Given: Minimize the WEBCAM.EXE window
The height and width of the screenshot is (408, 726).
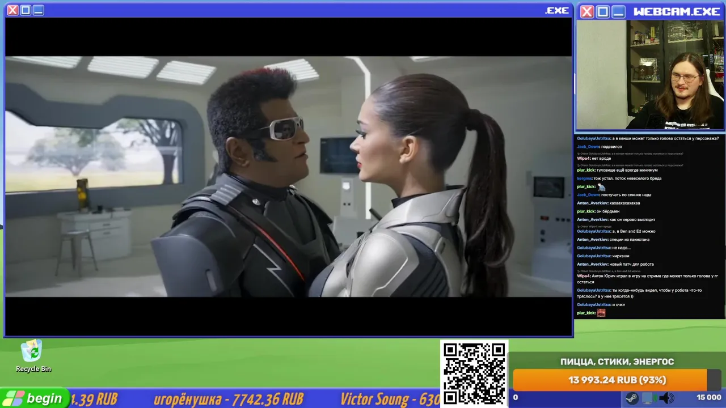Looking at the screenshot, I should point(618,11).
